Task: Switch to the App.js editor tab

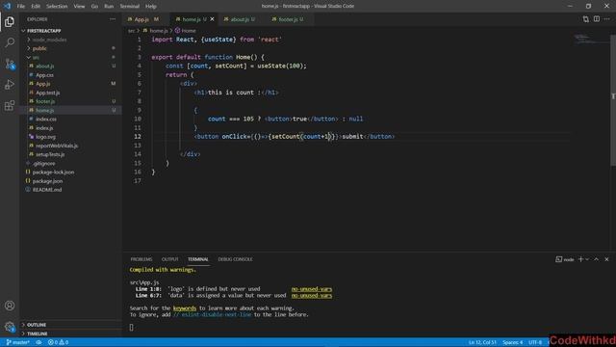Action: point(146,19)
